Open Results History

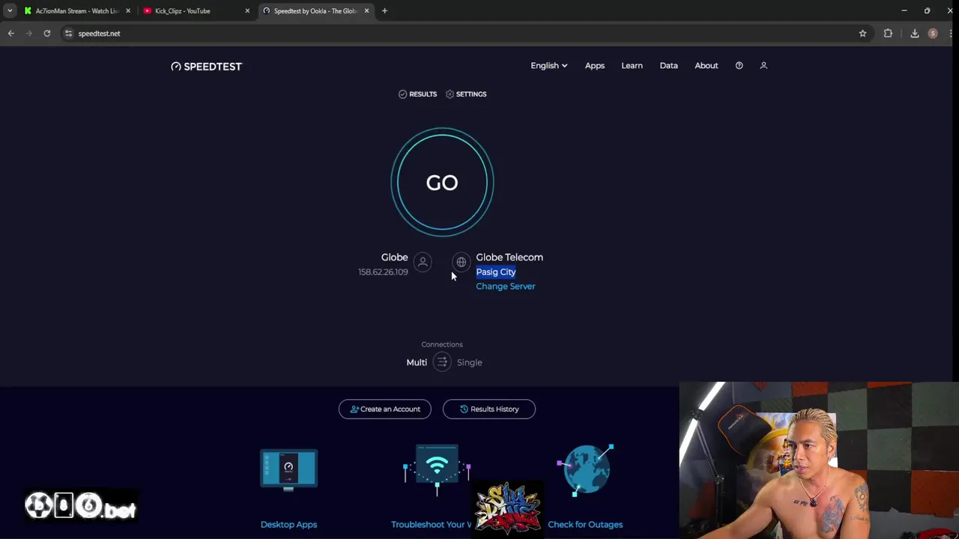489,409
